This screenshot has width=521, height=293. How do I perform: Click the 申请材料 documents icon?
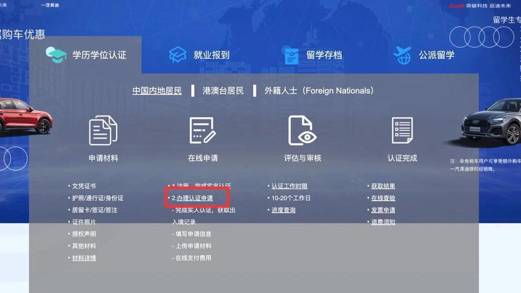pos(103,130)
